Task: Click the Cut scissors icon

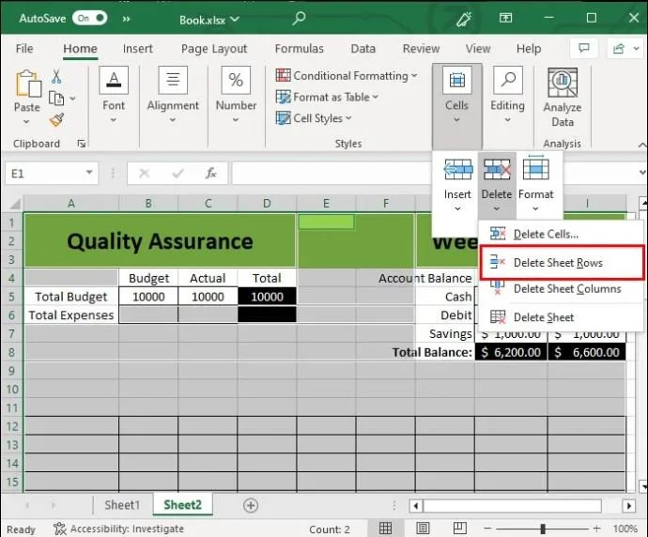Action: pyautogui.click(x=56, y=77)
